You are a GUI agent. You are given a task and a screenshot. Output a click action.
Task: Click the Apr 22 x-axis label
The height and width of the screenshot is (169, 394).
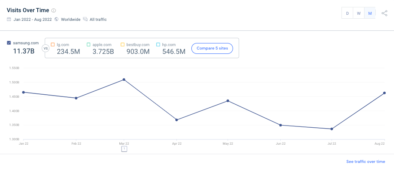coord(177,144)
